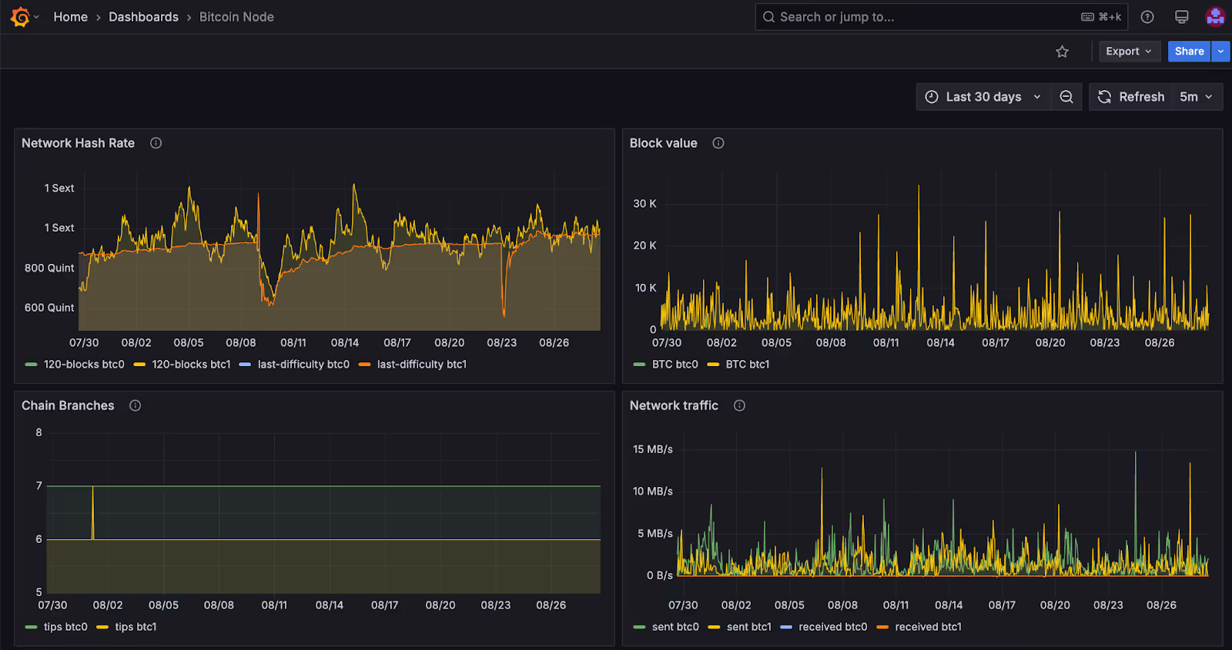The width and height of the screenshot is (1232, 650).
Task: Toggle 120-blocks btc0 legend series
Action: click(x=84, y=365)
